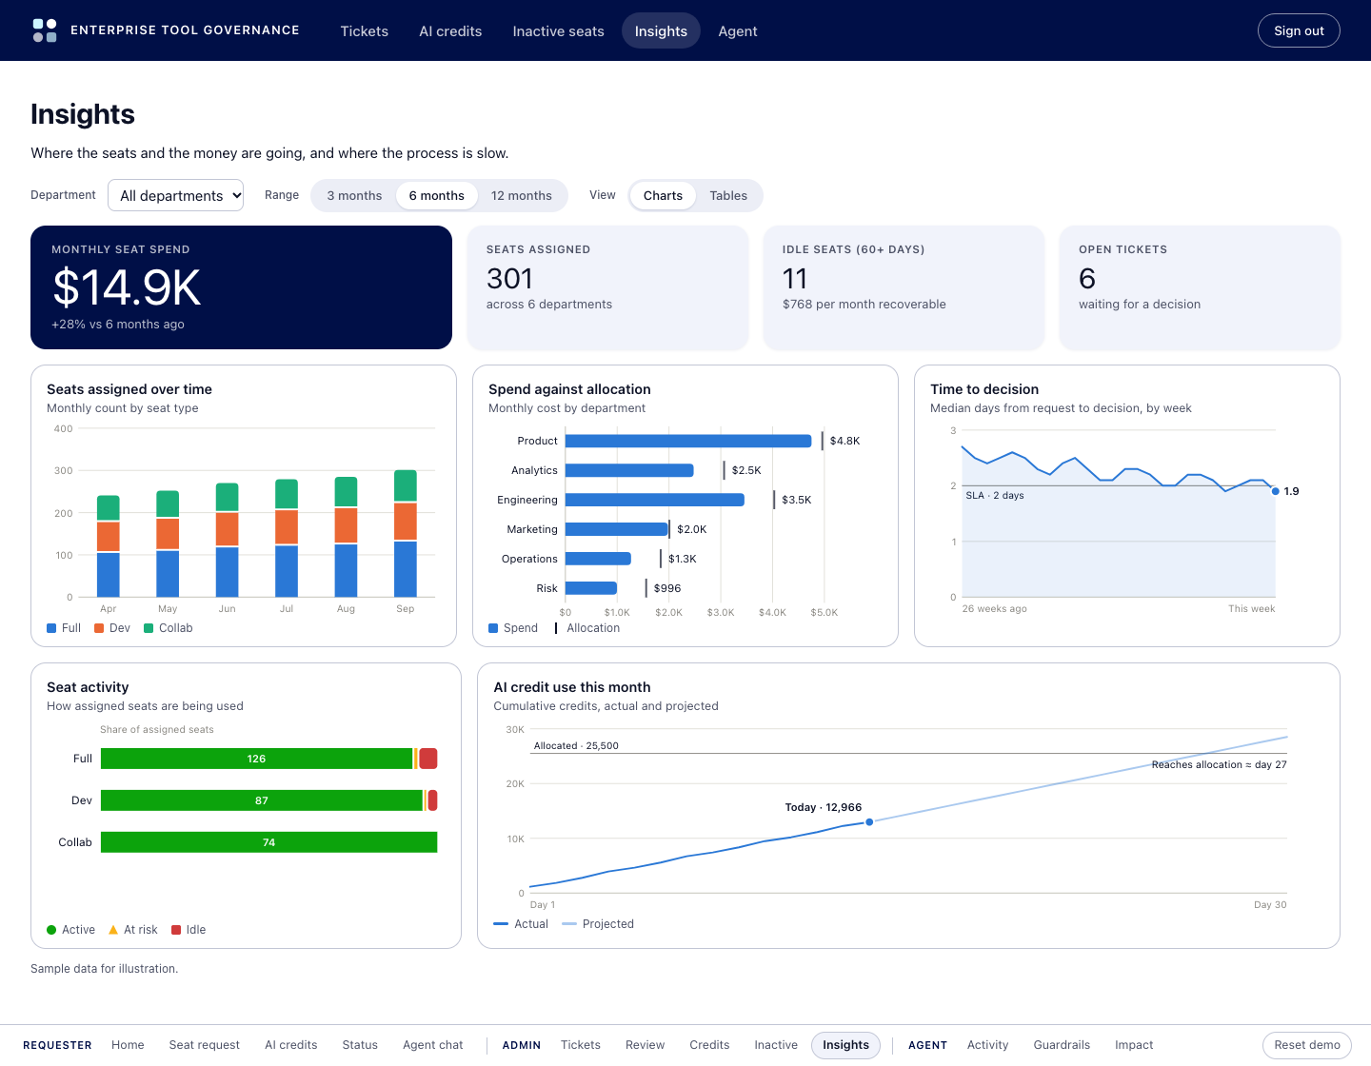The image size is (1371, 1066).
Task: Open the All departments dropdown
Action: pyautogui.click(x=175, y=195)
